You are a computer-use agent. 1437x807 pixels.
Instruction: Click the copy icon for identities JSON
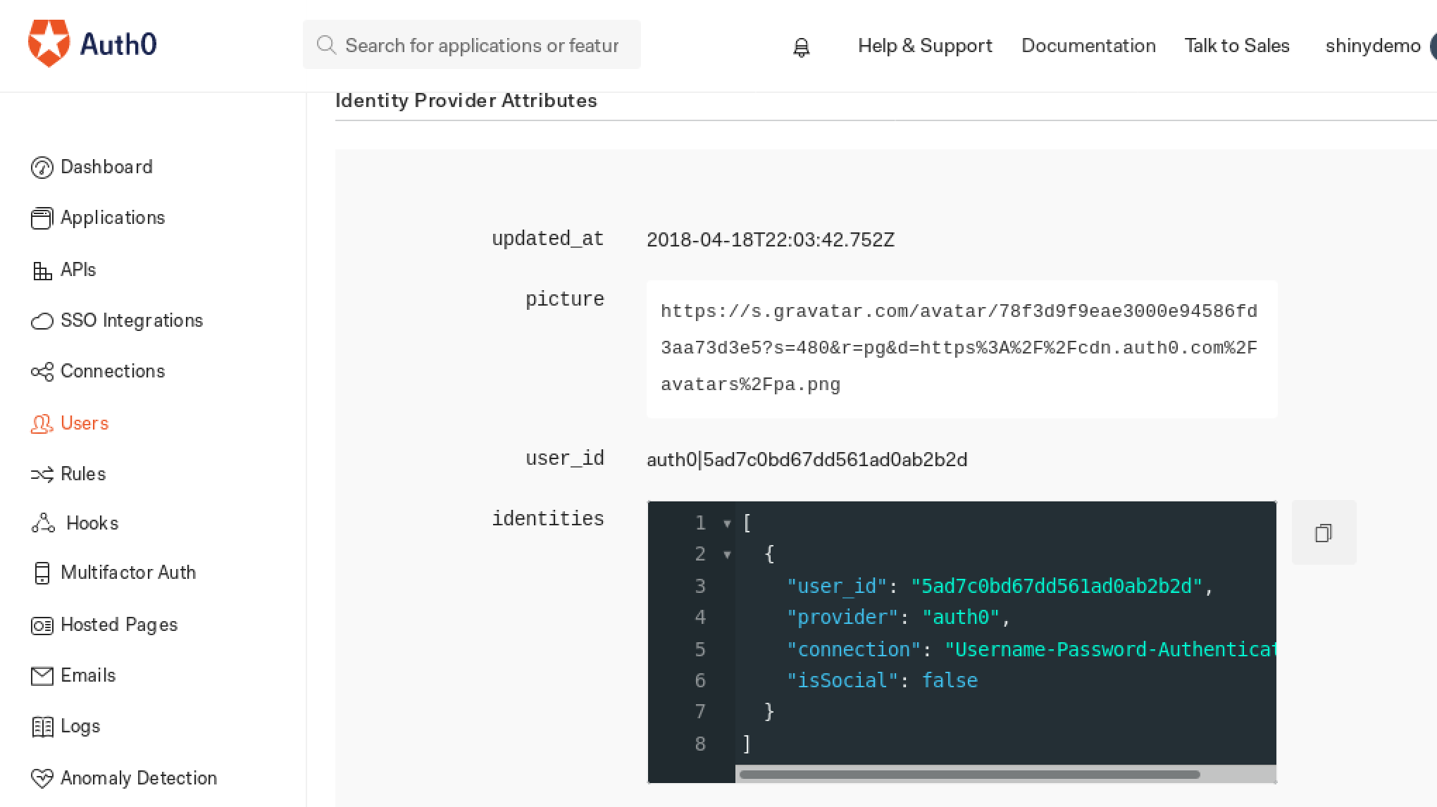(x=1324, y=533)
